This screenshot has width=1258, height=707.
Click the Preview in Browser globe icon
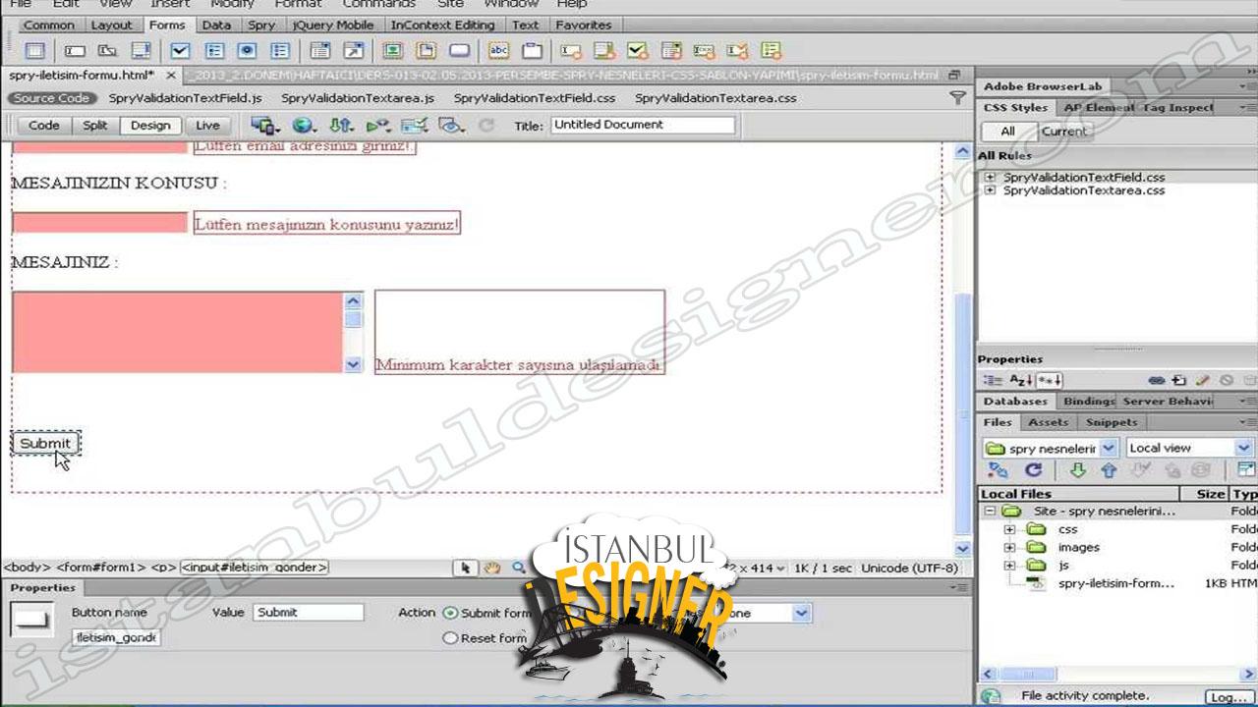(303, 126)
